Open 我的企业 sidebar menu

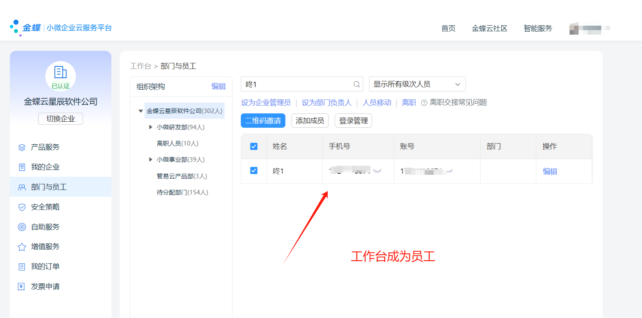tap(61, 167)
